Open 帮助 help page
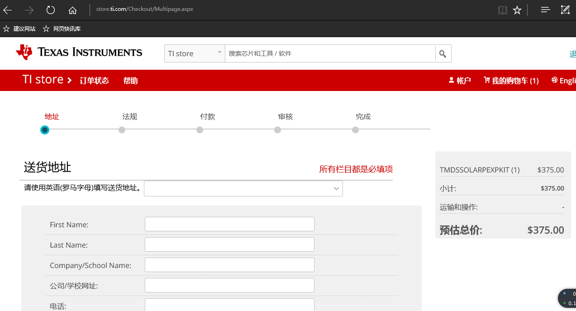 click(x=130, y=81)
